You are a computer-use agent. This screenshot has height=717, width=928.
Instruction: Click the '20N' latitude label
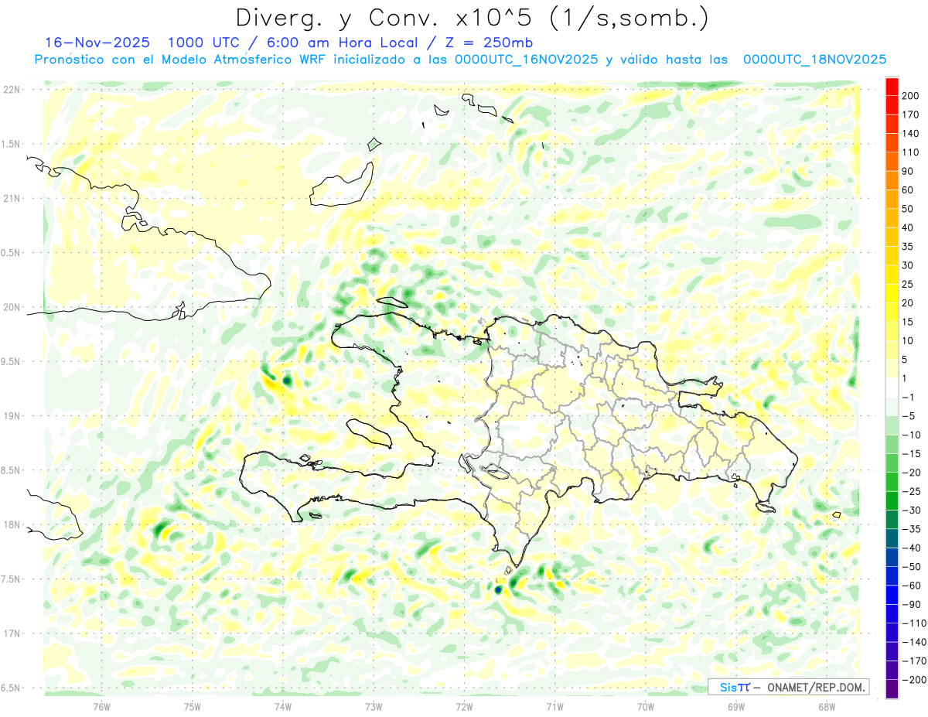coord(11,307)
